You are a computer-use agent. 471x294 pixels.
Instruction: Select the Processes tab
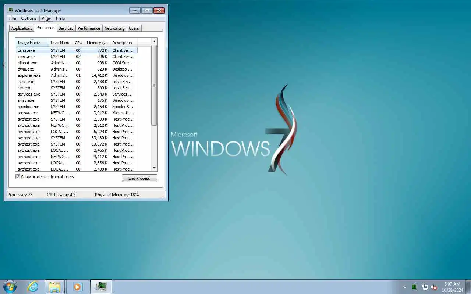[45, 28]
